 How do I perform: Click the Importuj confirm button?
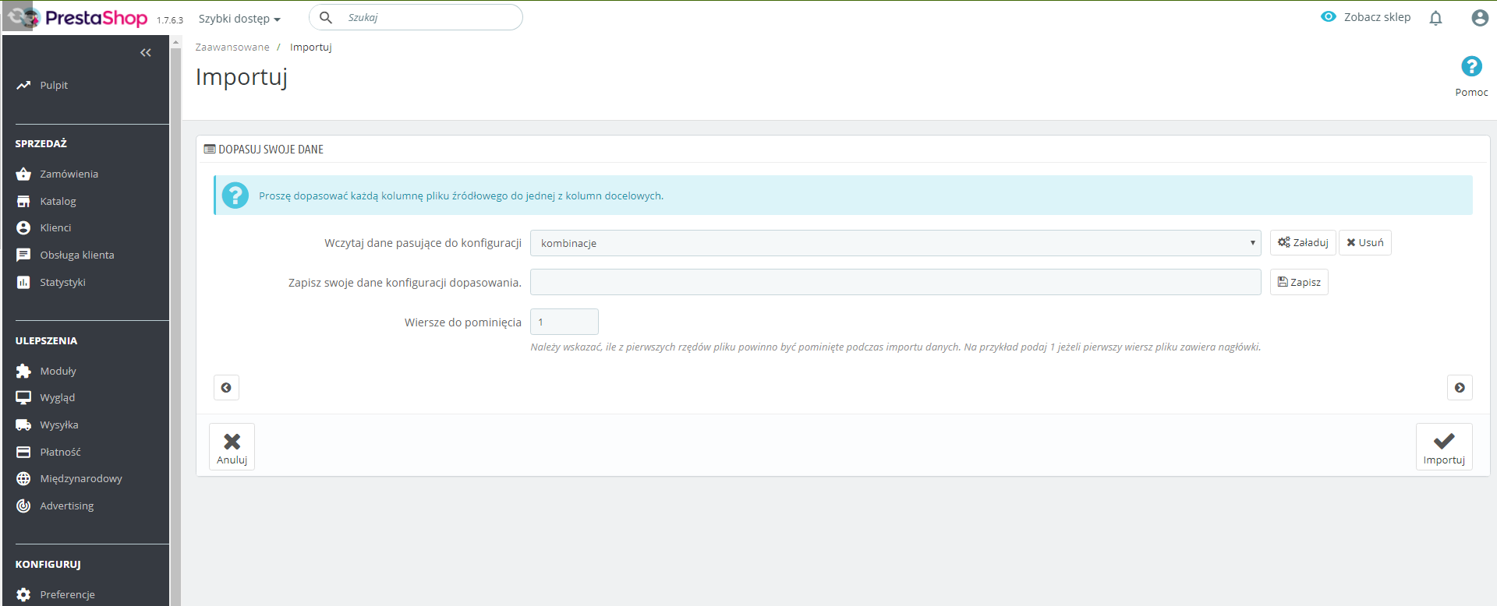(1444, 446)
